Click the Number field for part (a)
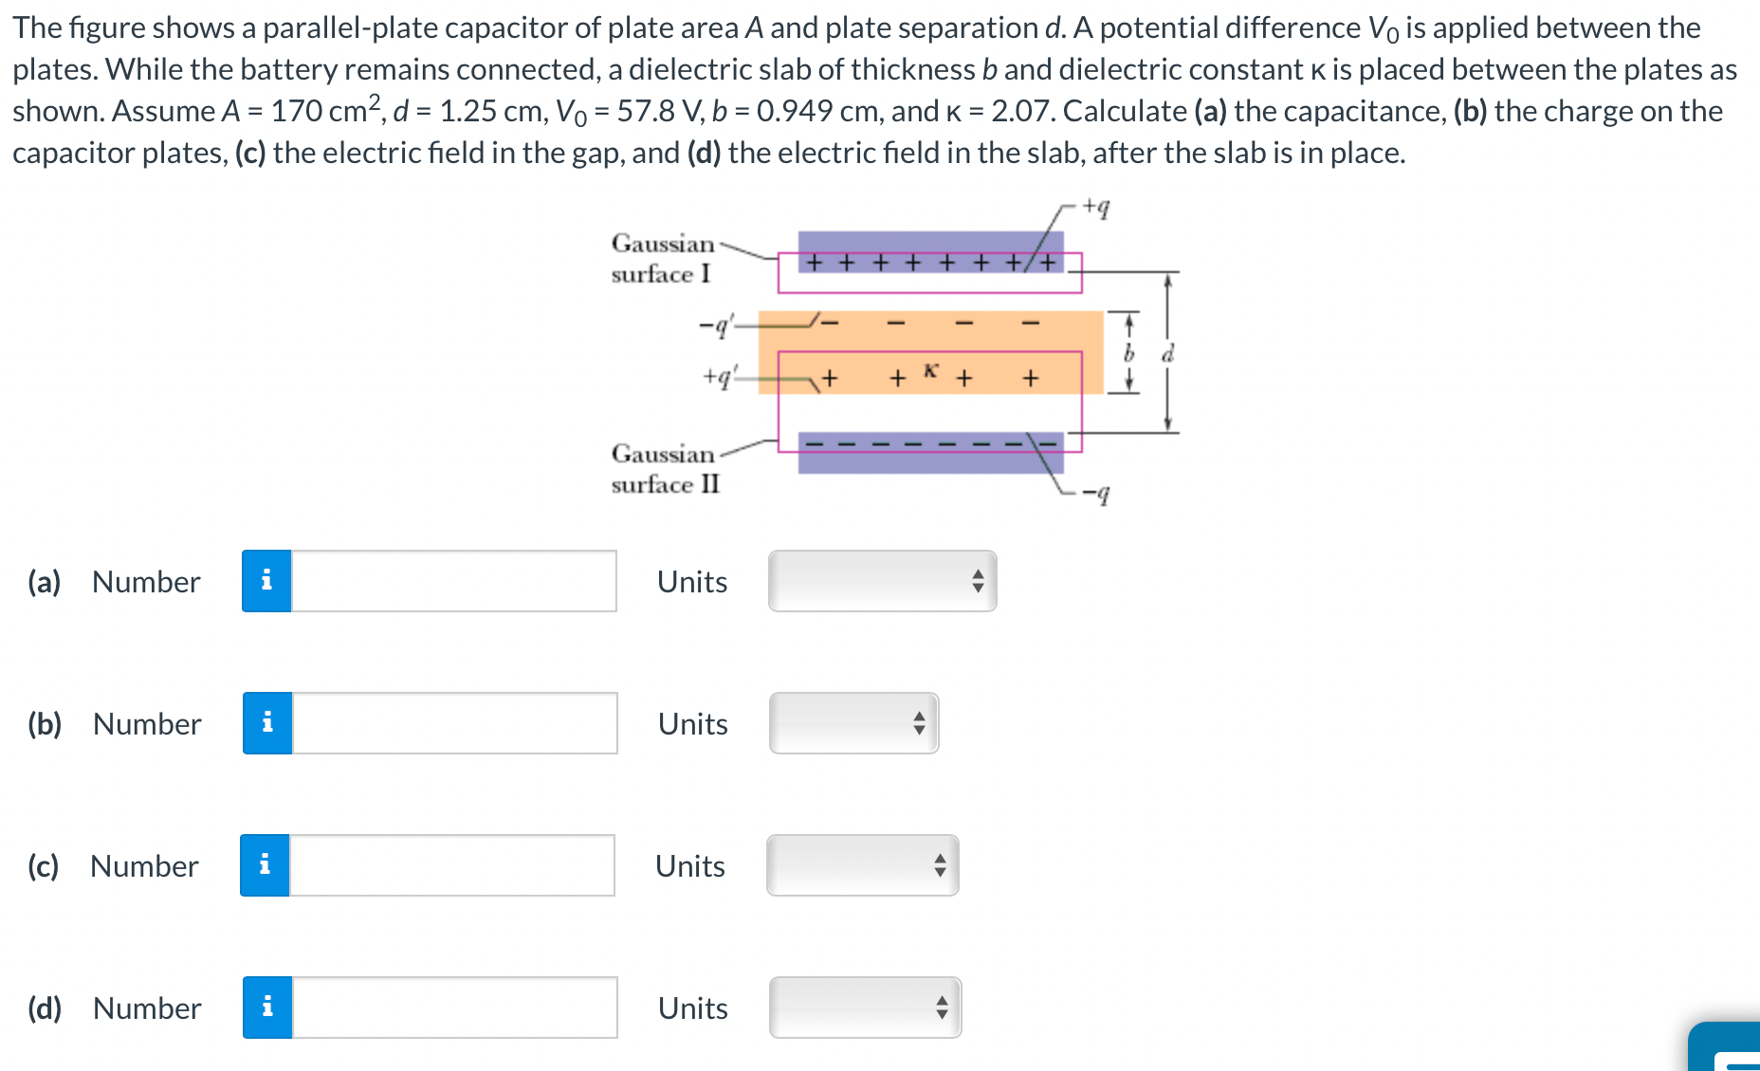Image resolution: width=1760 pixels, height=1071 pixels. [450, 581]
